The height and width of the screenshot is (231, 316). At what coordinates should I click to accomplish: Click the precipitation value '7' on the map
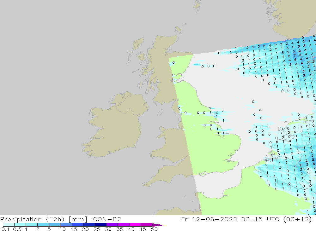click(x=295, y=55)
